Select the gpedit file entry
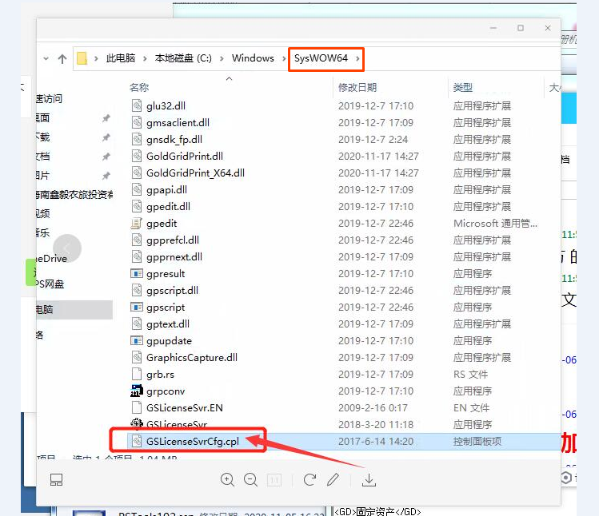This screenshot has height=516, width=599. click(x=162, y=224)
